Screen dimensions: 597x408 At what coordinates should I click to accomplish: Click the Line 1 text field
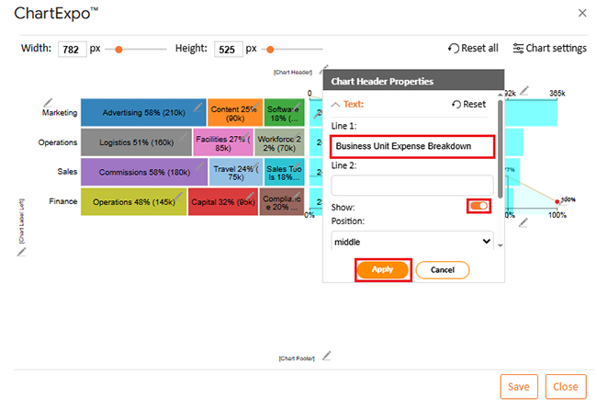pyautogui.click(x=412, y=146)
